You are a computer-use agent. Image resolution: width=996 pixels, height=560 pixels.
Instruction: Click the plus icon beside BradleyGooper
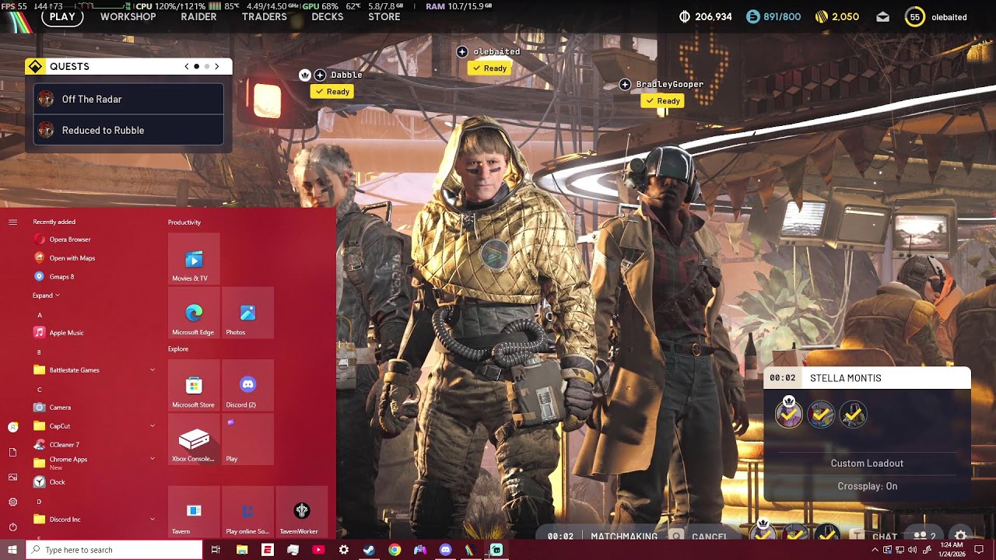click(x=625, y=85)
